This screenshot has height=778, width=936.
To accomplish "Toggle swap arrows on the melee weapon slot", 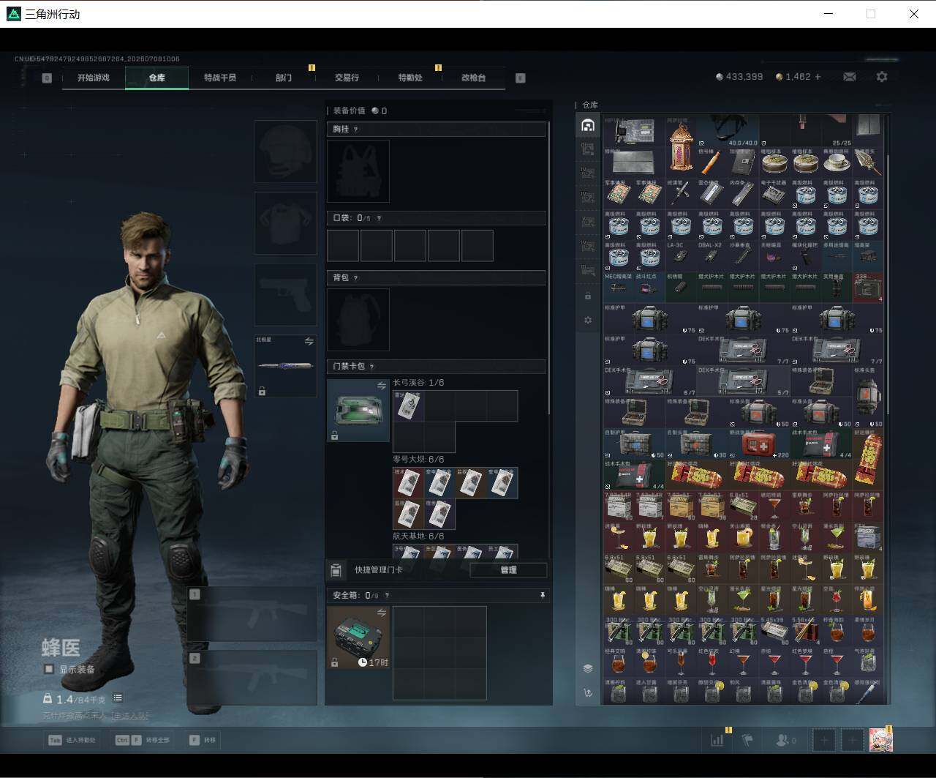I will 309,342.
